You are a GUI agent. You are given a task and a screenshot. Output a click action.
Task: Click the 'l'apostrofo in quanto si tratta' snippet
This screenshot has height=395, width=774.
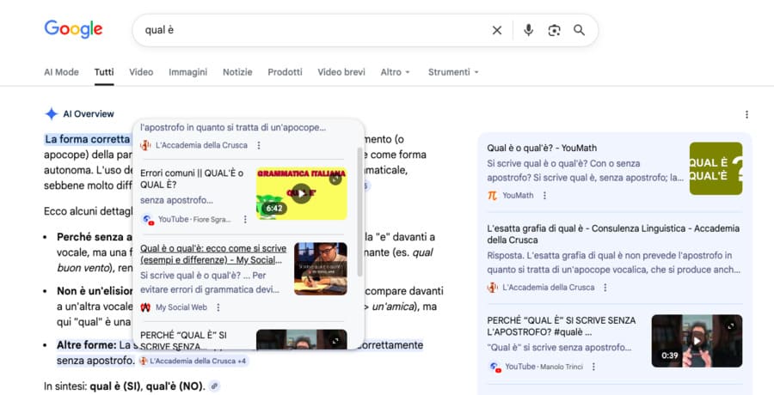coord(233,127)
